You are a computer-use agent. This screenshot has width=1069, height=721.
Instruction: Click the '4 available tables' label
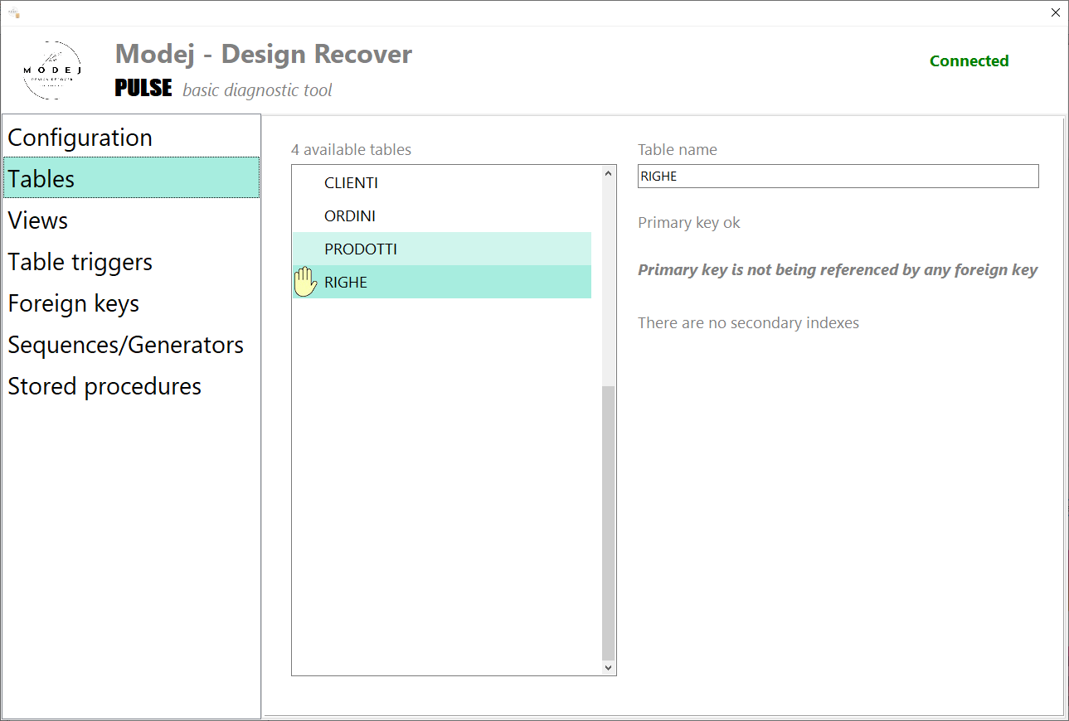click(351, 150)
